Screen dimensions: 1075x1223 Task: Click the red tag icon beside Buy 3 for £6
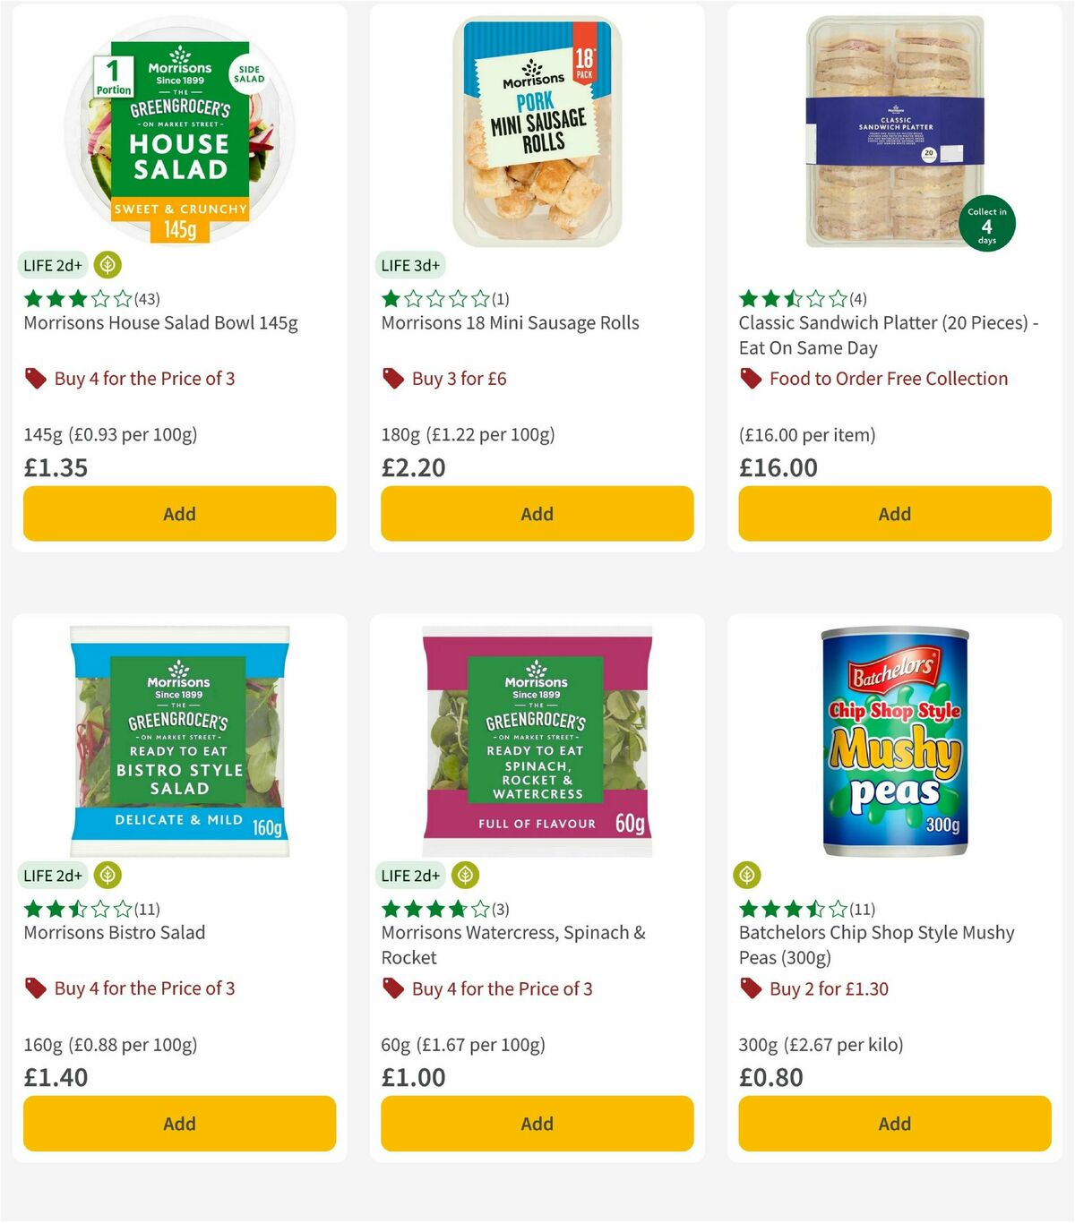(x=392, y=378)
